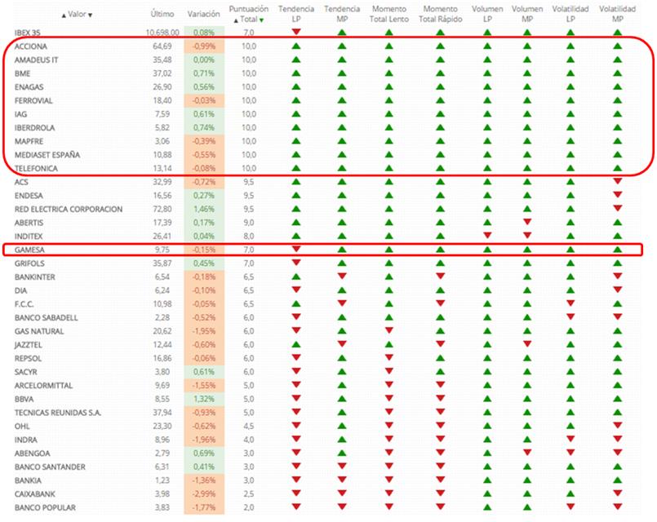Open the MEDIASET ESPAÑA stock name
This screenshot has width=657, height=522.
(x=47, y=155)
